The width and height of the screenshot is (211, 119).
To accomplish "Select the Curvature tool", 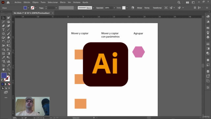I will click(9, 26).
